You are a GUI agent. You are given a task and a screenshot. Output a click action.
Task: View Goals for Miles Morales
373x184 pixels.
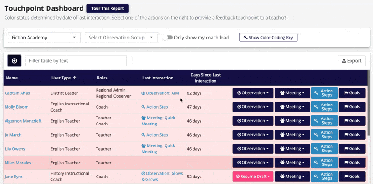click(x=352, y=163)
